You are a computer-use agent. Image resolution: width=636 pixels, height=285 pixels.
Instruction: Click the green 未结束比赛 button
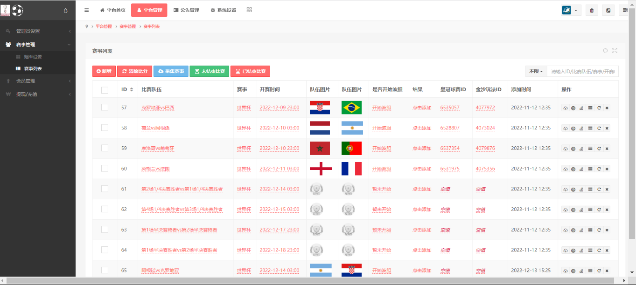210,71
